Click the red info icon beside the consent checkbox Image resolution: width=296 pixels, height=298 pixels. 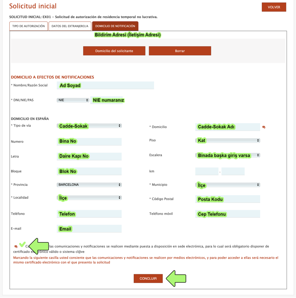click(x=16, y=246)
